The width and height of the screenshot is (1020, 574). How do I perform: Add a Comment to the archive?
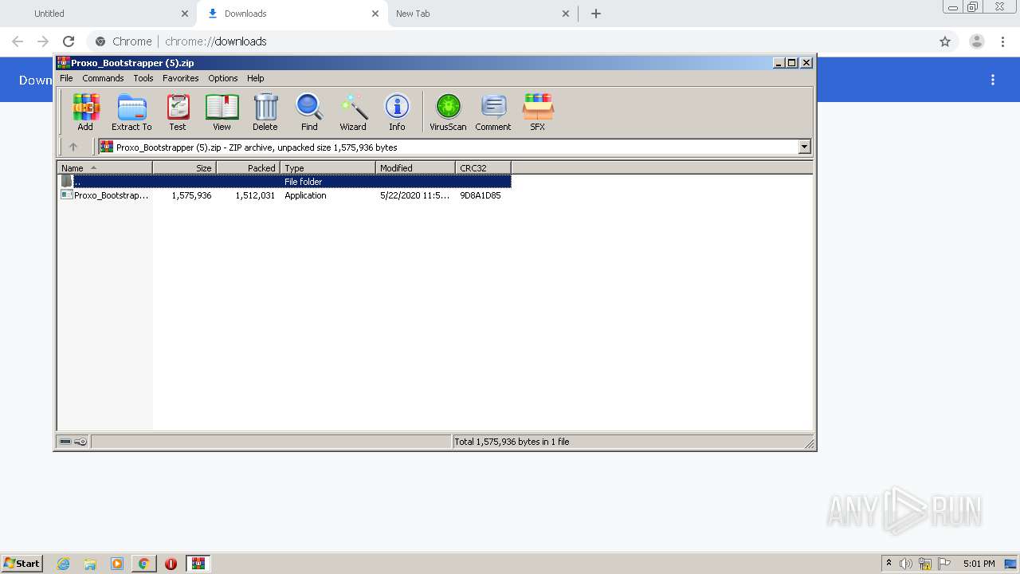493,112
